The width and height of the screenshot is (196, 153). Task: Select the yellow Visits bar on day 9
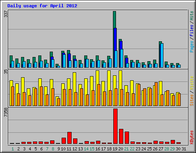pyautogui.click(x=57, y=98)
